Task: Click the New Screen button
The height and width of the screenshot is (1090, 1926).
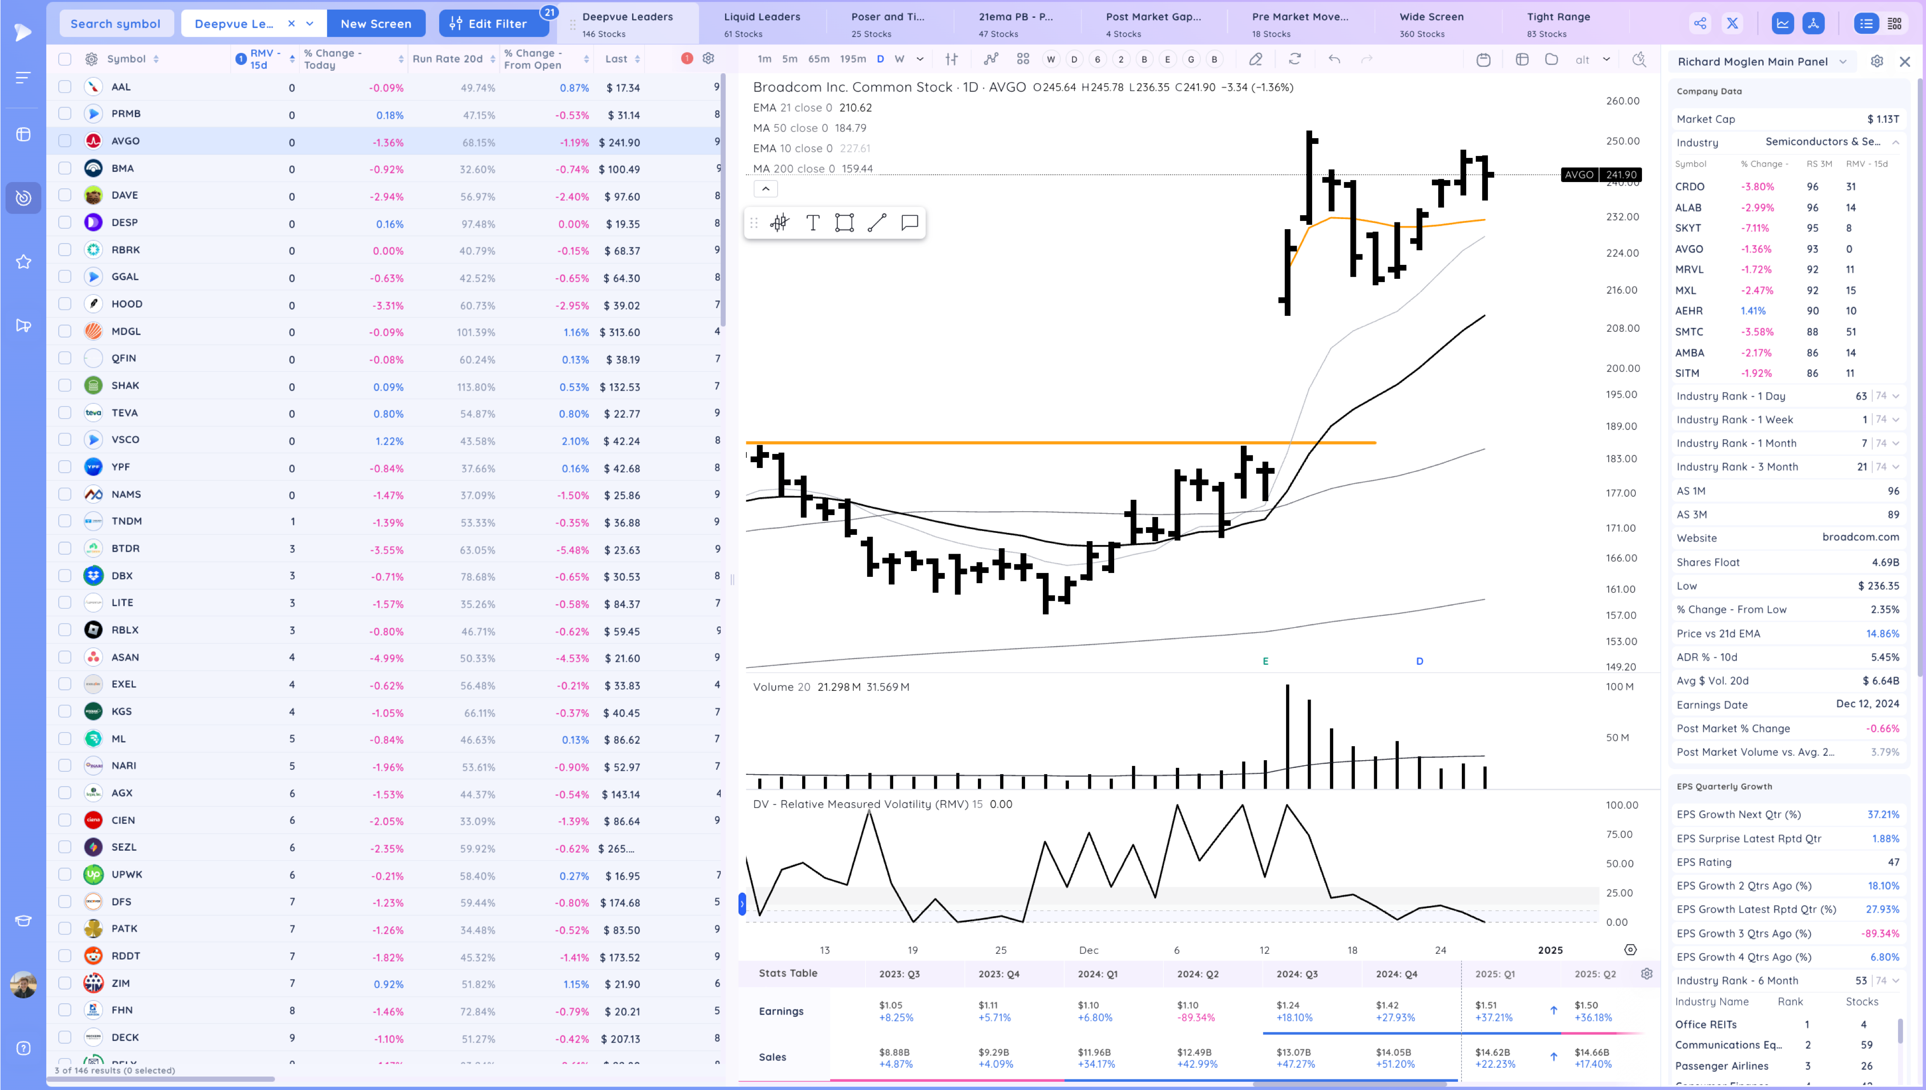Action: [376, 24]
